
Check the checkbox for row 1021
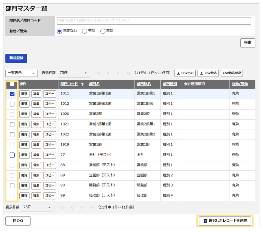[x=12, y=125]
